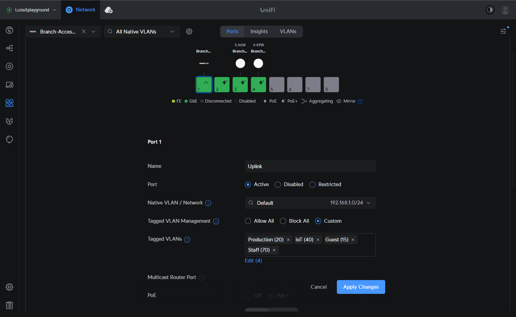Show Mirror legend info tooltip
This screenshot has height=317, width=516.
coord(360,102)
